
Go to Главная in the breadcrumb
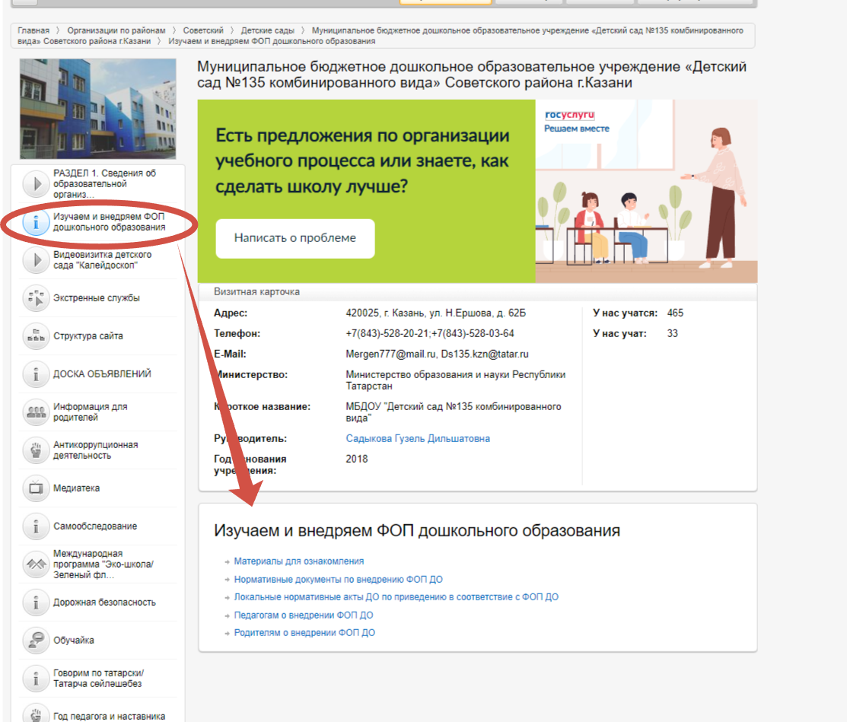[x=33, y=30]
